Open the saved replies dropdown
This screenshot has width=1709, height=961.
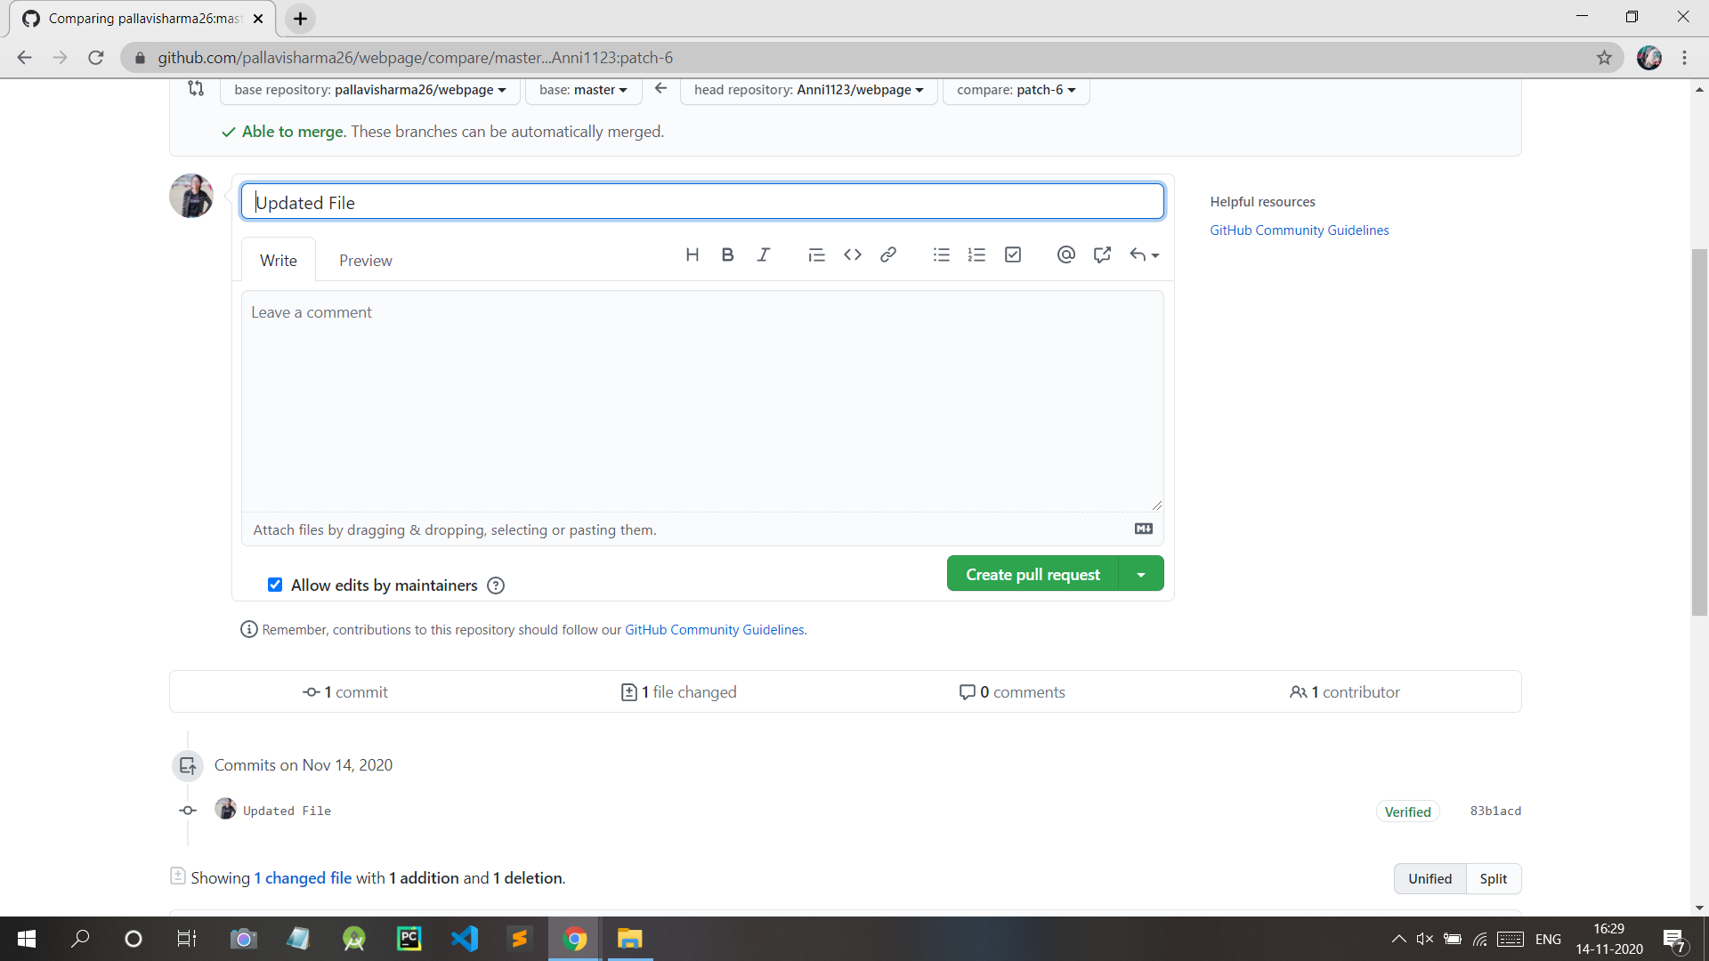(1145, 255)
